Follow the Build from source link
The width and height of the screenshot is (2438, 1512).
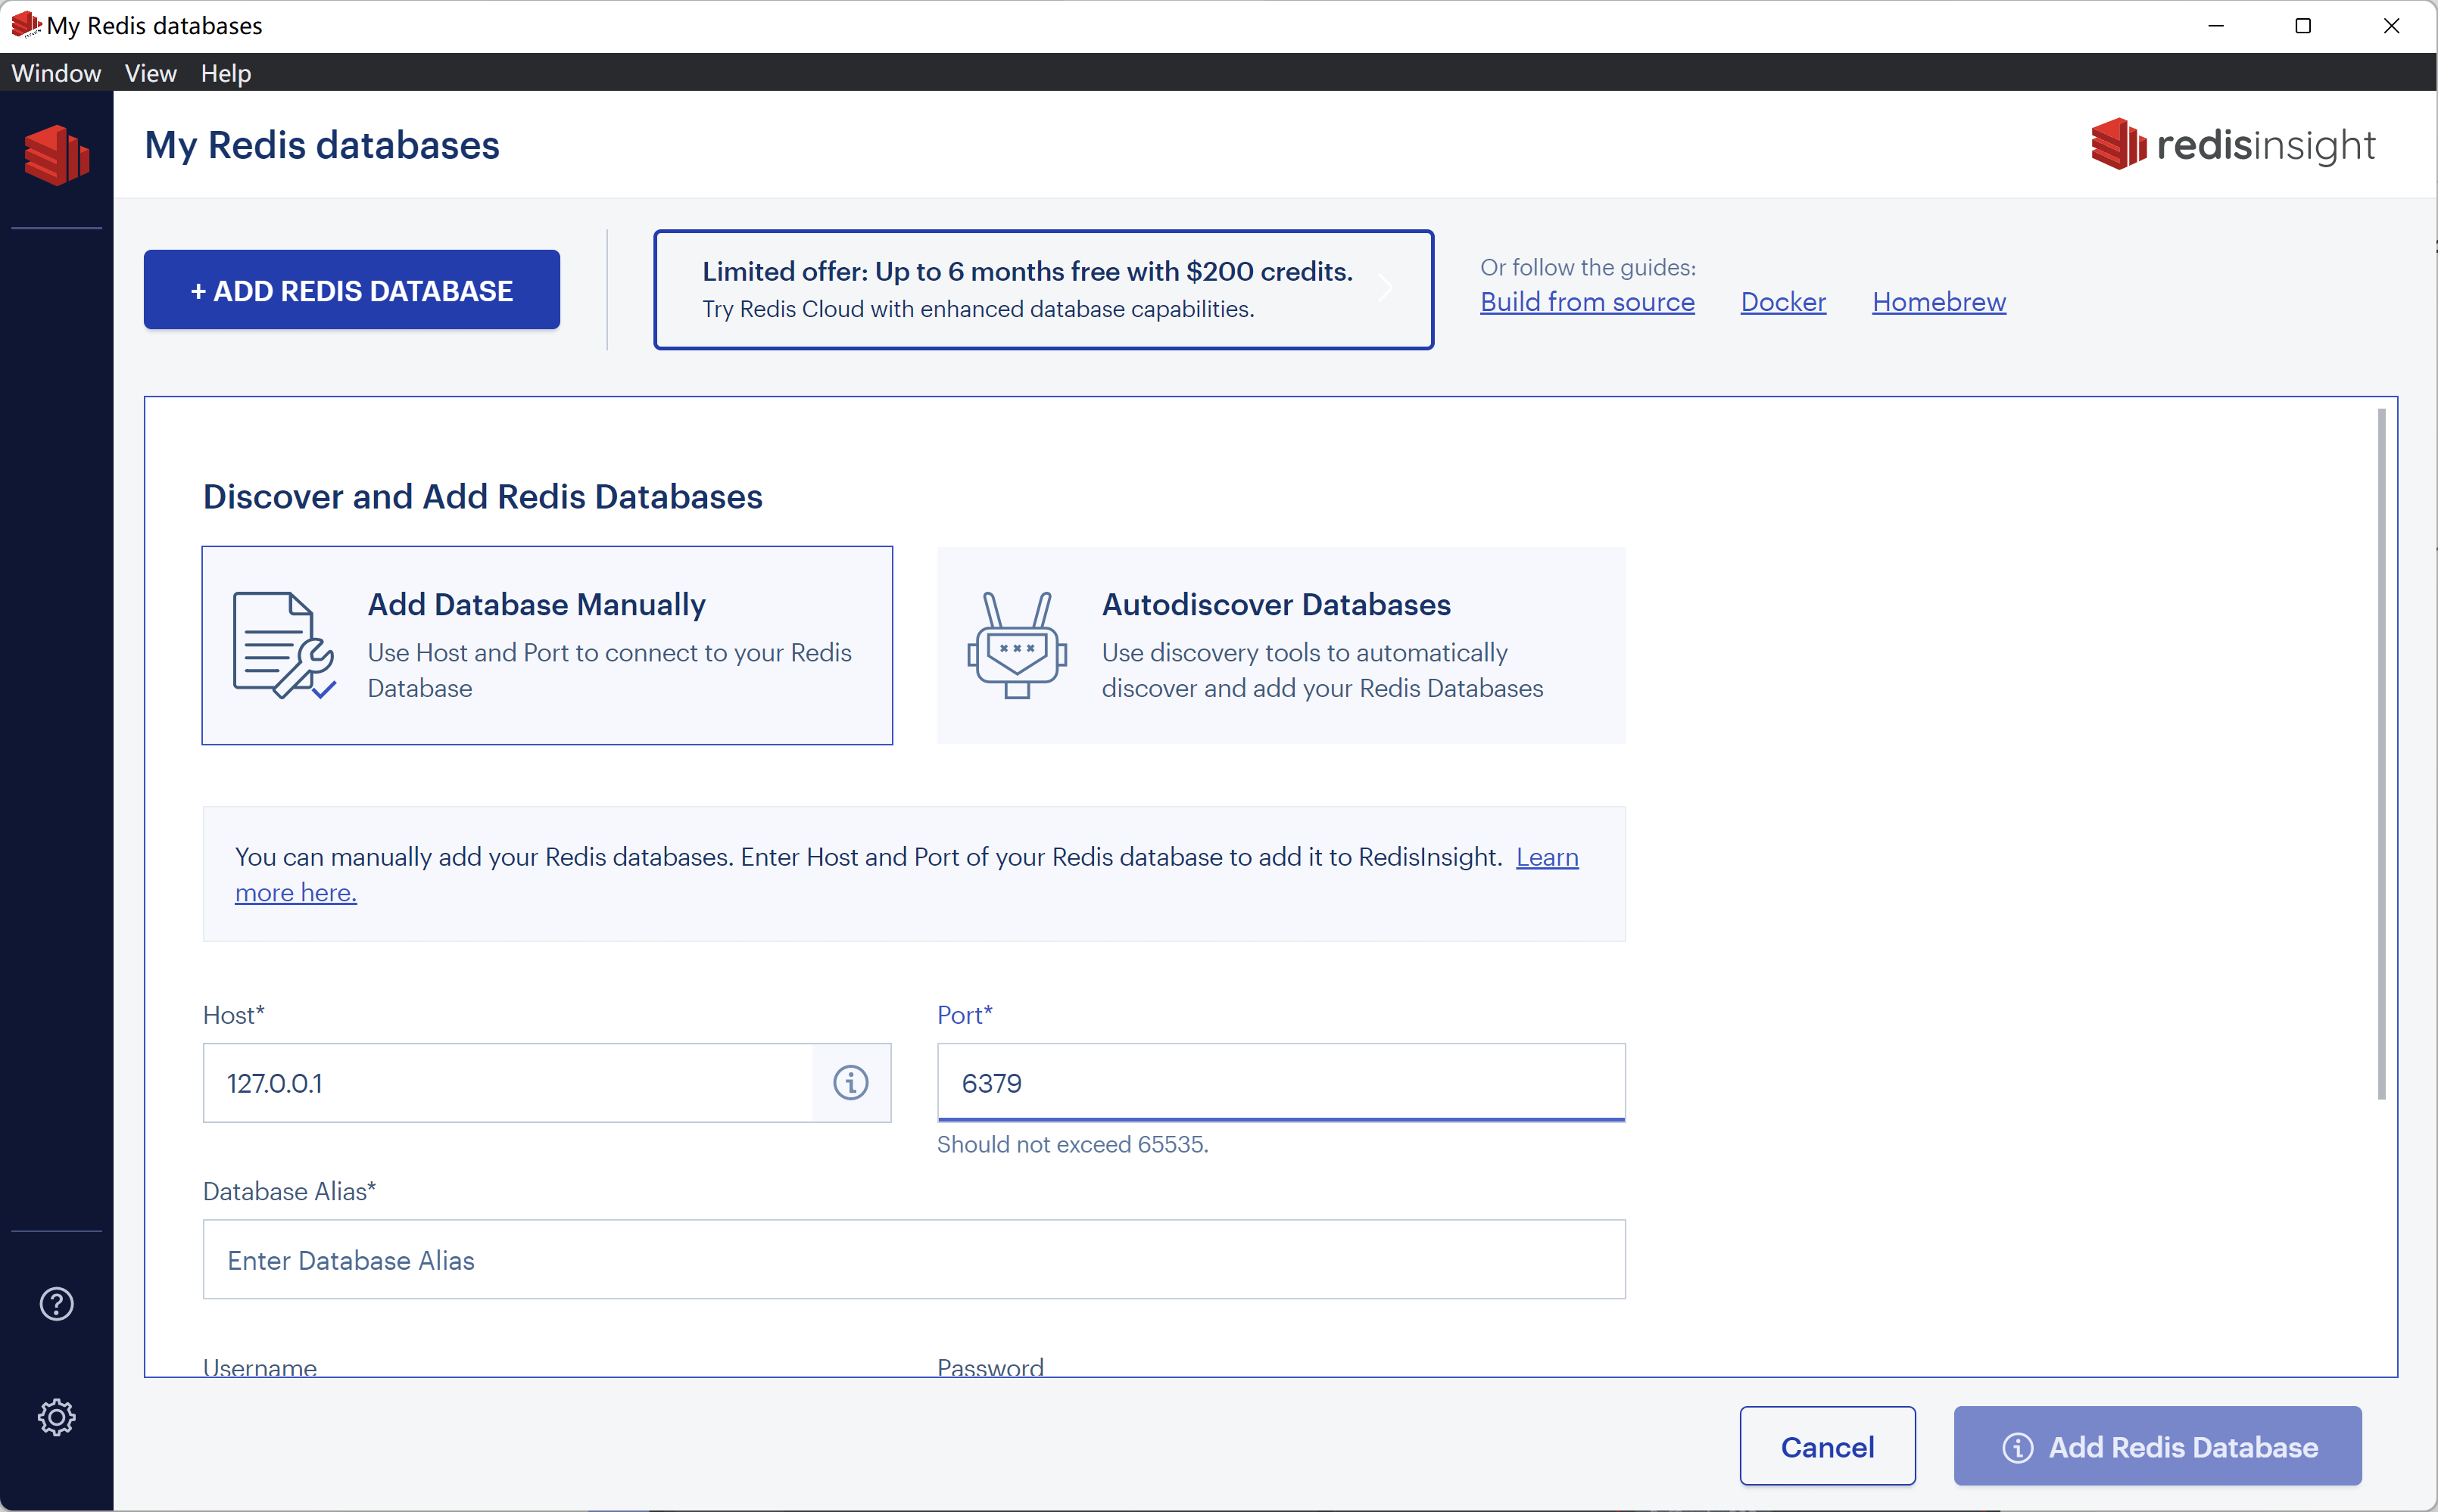[1587, 302]
